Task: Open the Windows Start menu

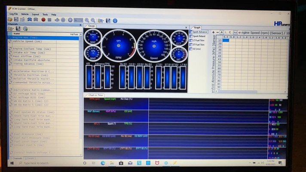Action: [12, 163]
